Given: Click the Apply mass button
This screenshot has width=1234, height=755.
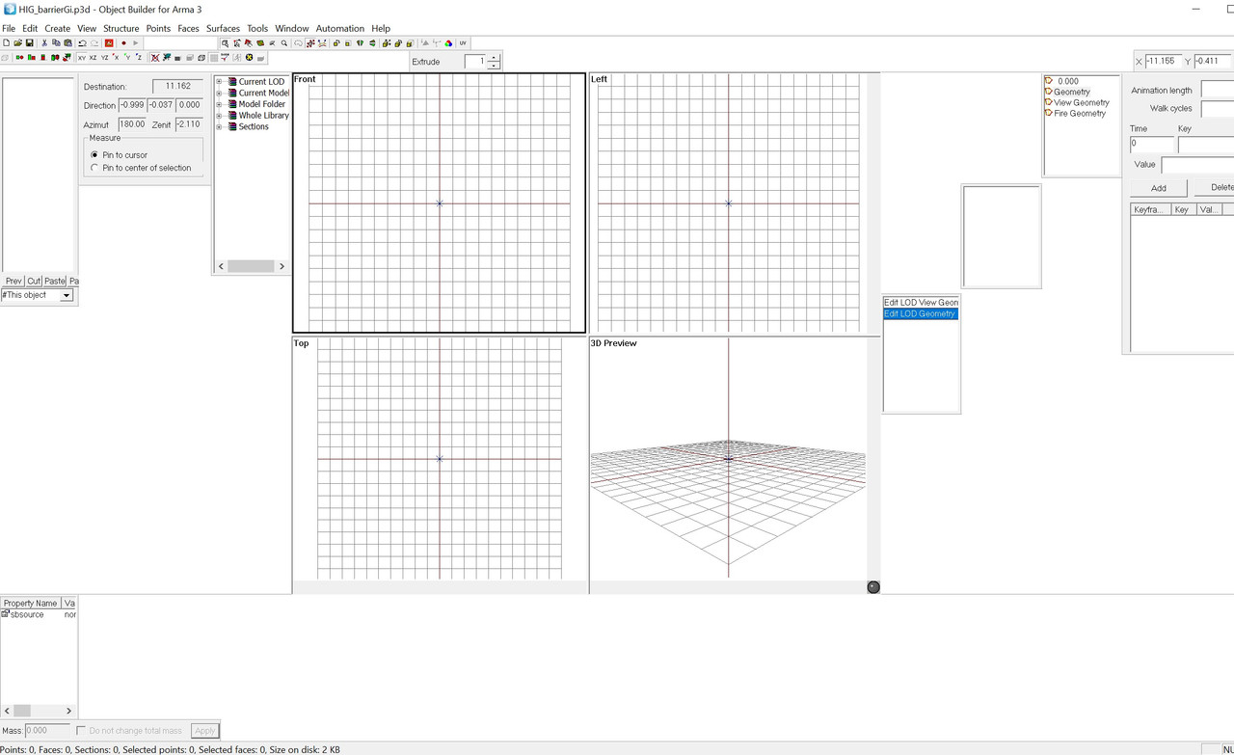Looking at the screenshot, I should [x=204, y=731].
